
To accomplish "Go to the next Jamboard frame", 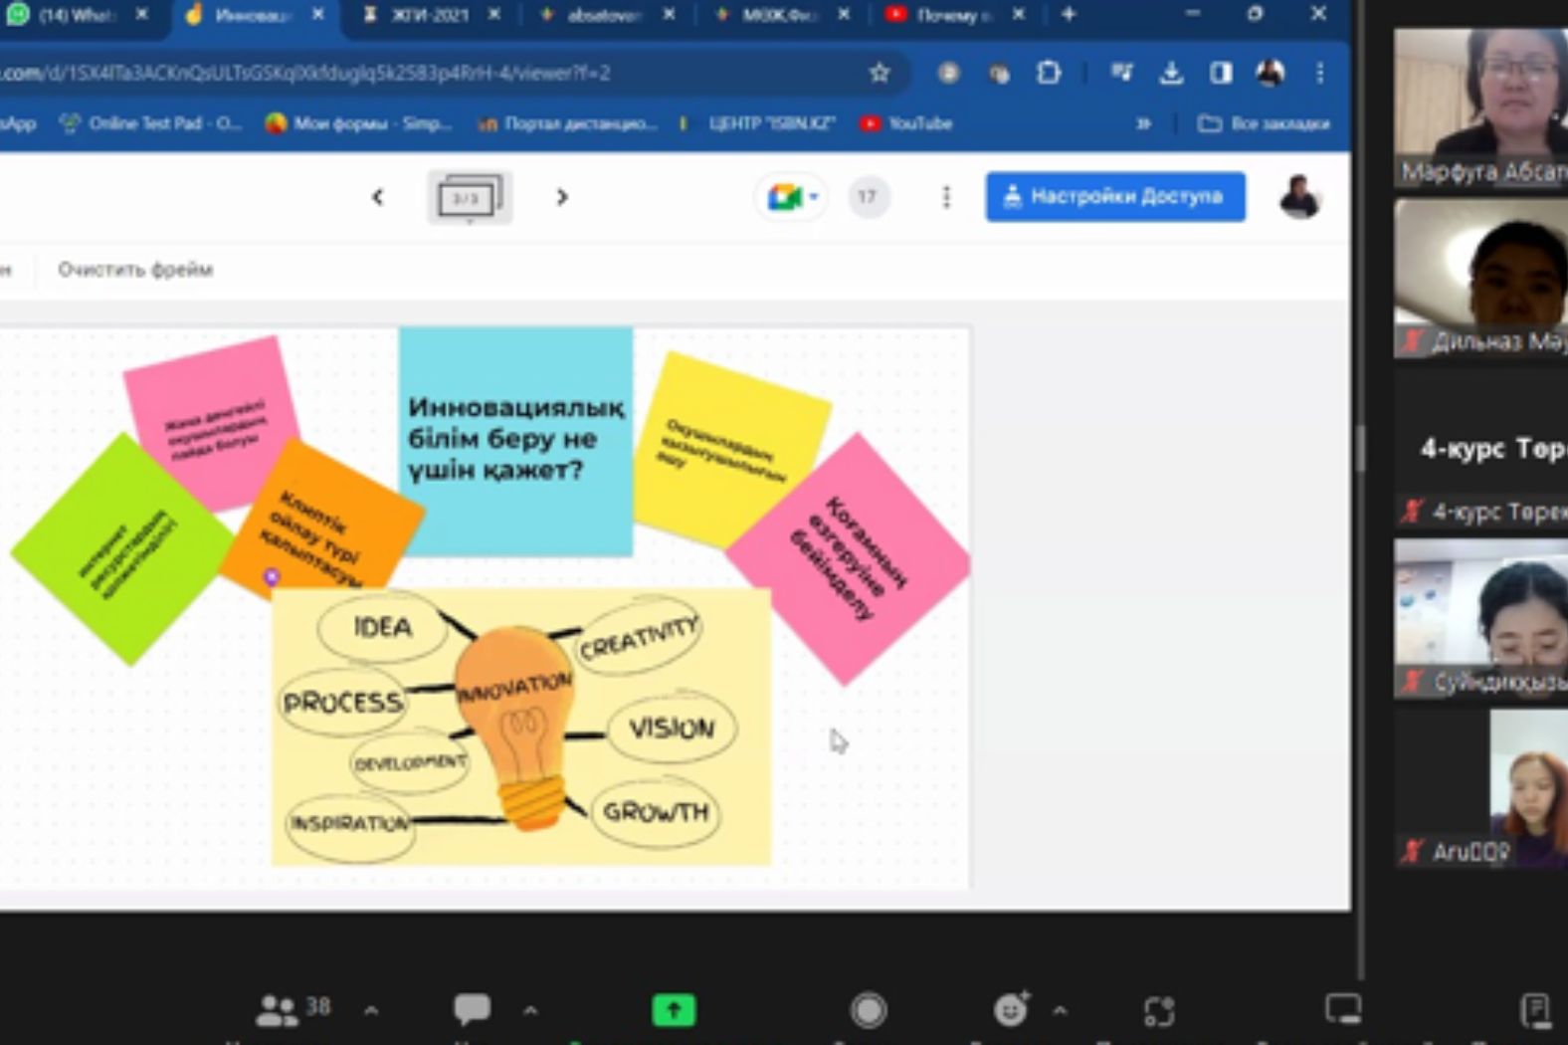I will coord(562,197).
